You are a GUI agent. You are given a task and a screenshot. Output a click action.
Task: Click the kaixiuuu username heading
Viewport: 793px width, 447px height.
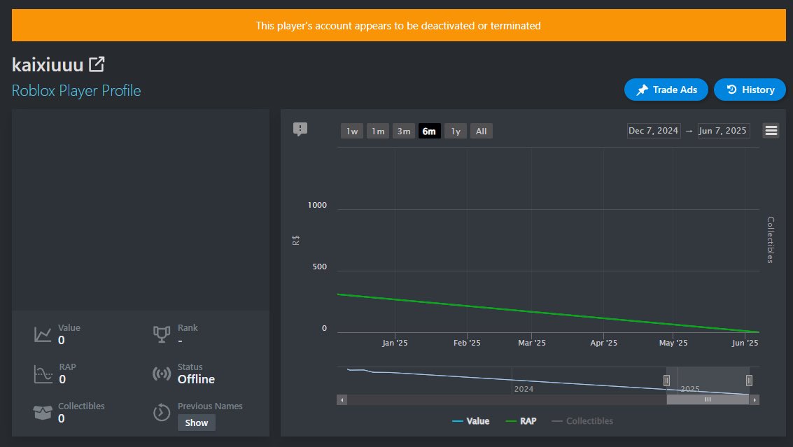point(48,65)
